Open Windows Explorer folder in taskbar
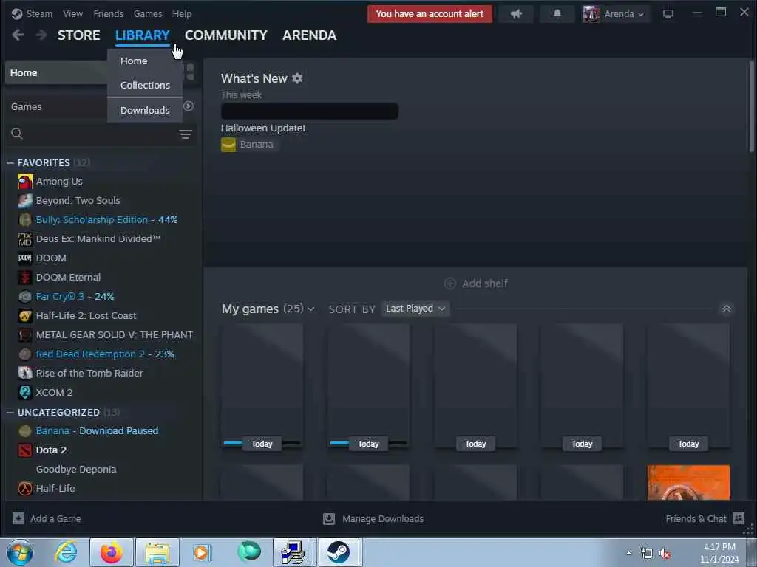757x567 pixels. 157,552
